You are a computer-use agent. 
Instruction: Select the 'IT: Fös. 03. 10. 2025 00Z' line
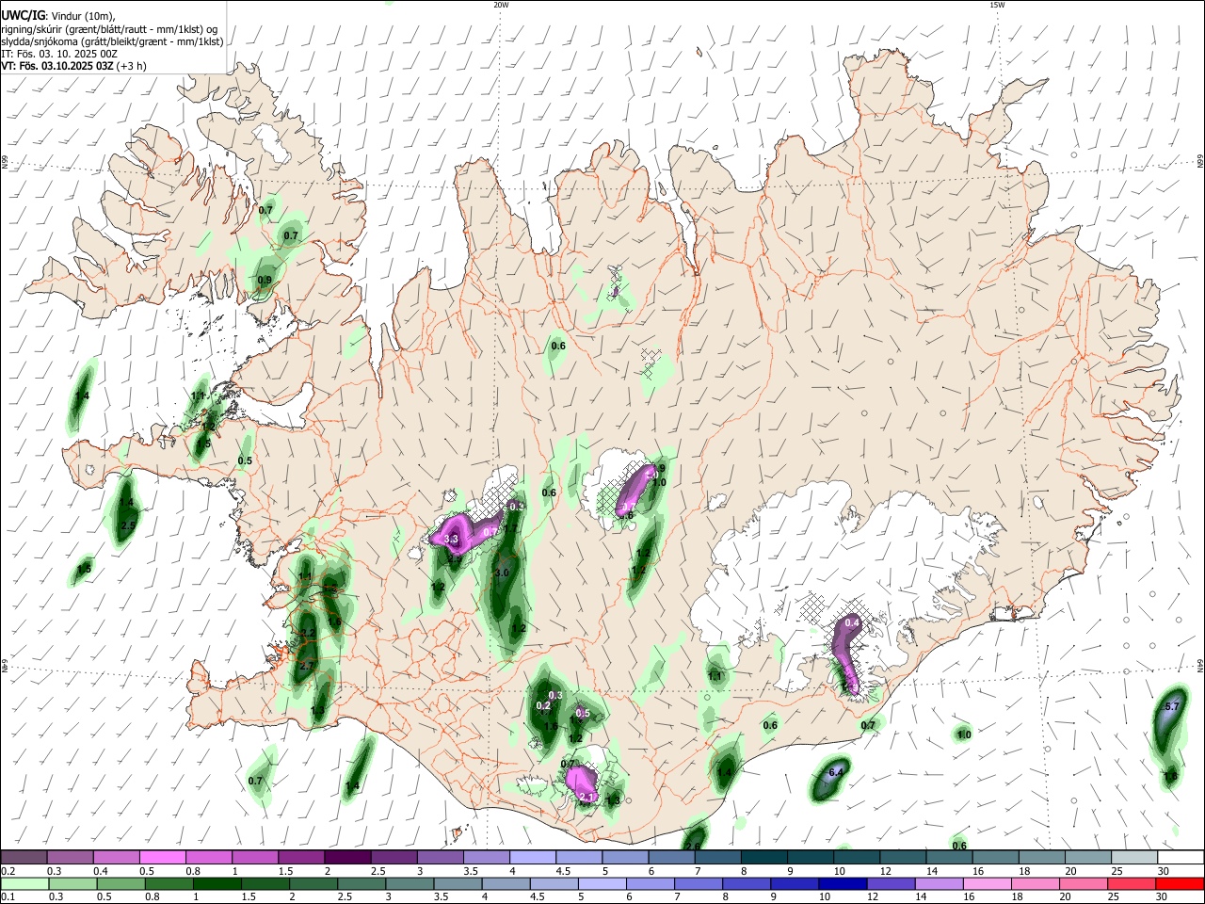coord(59,54)
